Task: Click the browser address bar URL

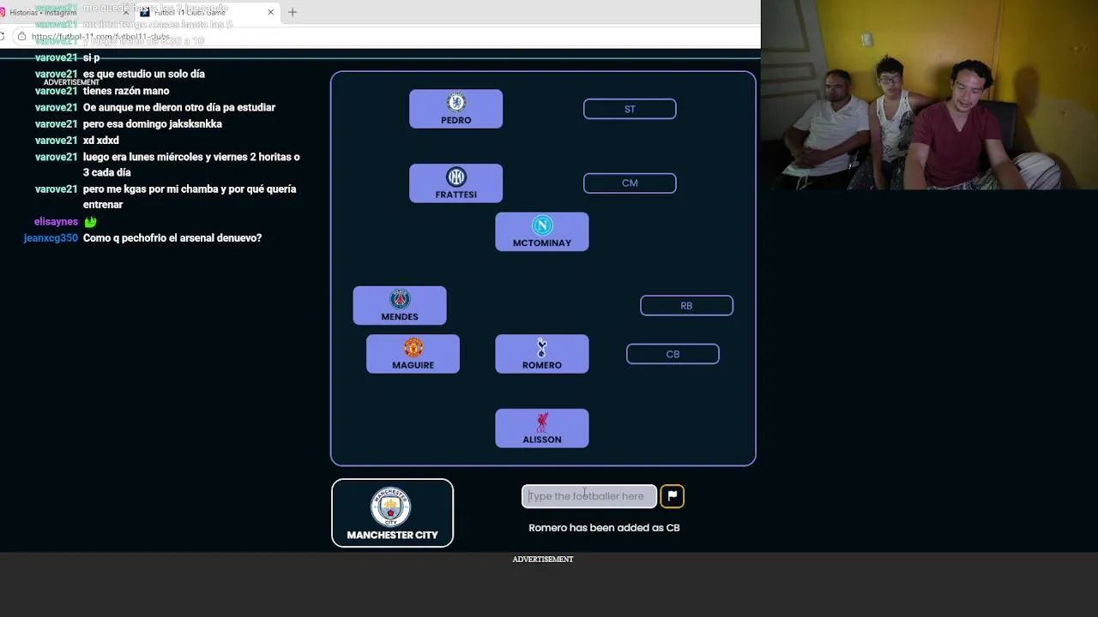Action: pyautogui.click(x=100, y=37)
